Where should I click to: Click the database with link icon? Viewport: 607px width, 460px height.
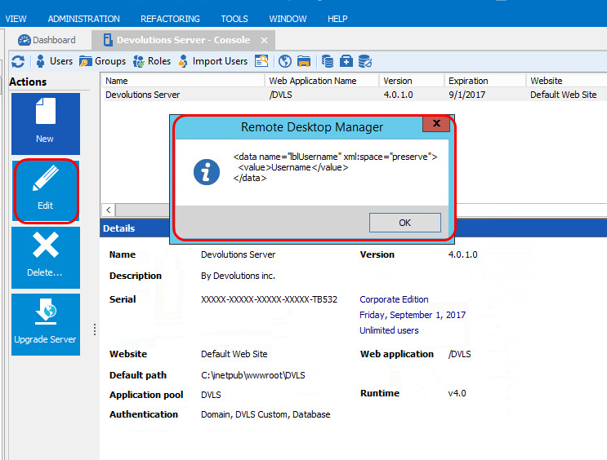pyautogui.click(x=365, y=61)
